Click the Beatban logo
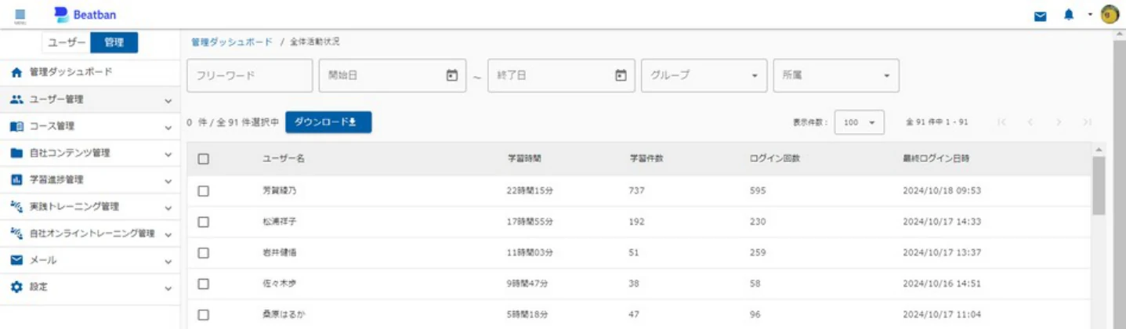Viewport: 1126px width, 329px height. (84, 15)
